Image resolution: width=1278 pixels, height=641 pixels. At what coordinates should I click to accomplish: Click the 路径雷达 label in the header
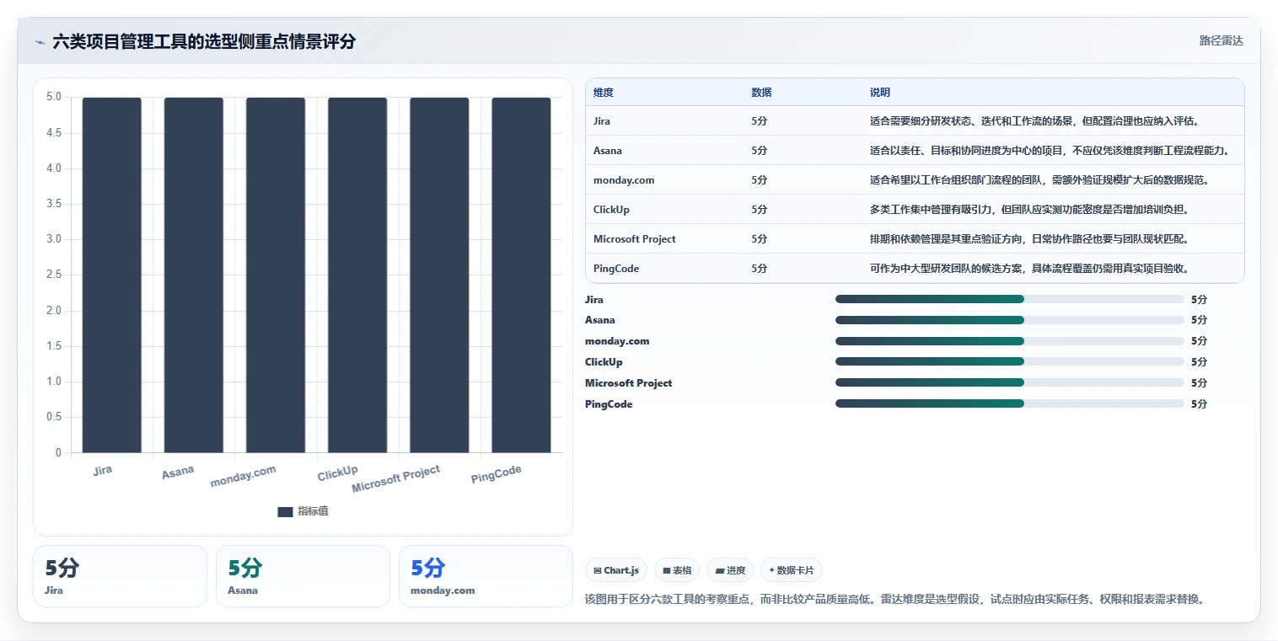[x=1221, y=40]
